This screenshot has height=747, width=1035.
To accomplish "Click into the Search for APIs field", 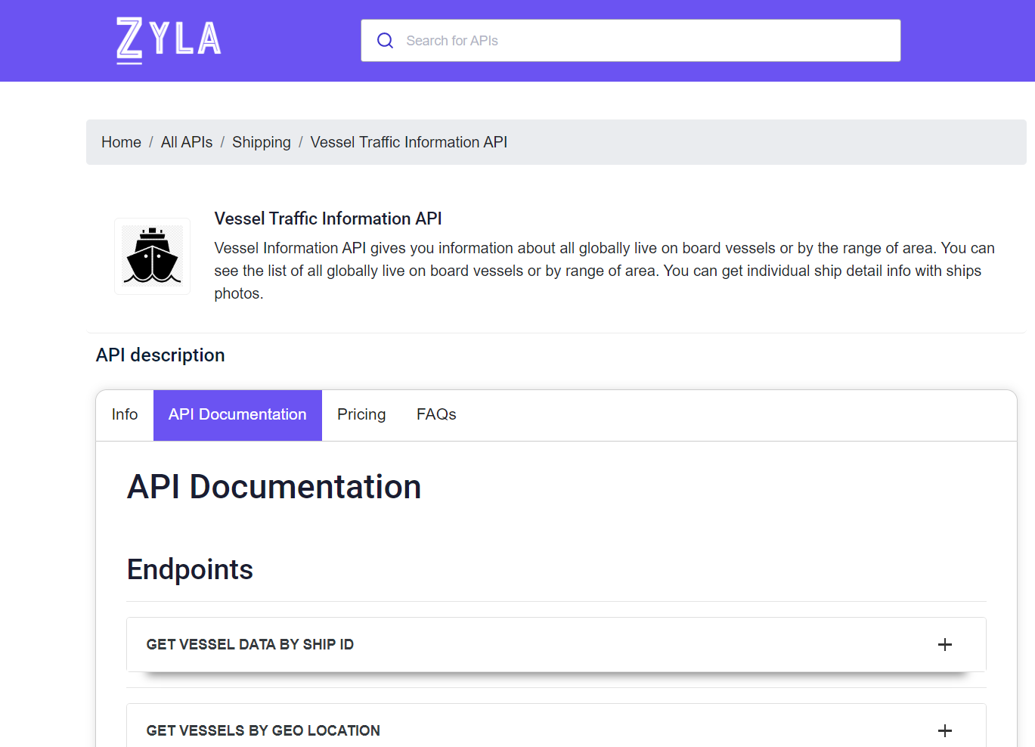I will pos(631,40).
